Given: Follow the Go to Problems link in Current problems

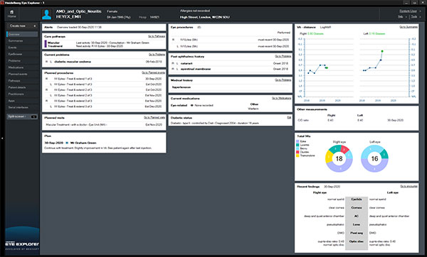Looking at the screenshot, I should [x=157, y=55].
